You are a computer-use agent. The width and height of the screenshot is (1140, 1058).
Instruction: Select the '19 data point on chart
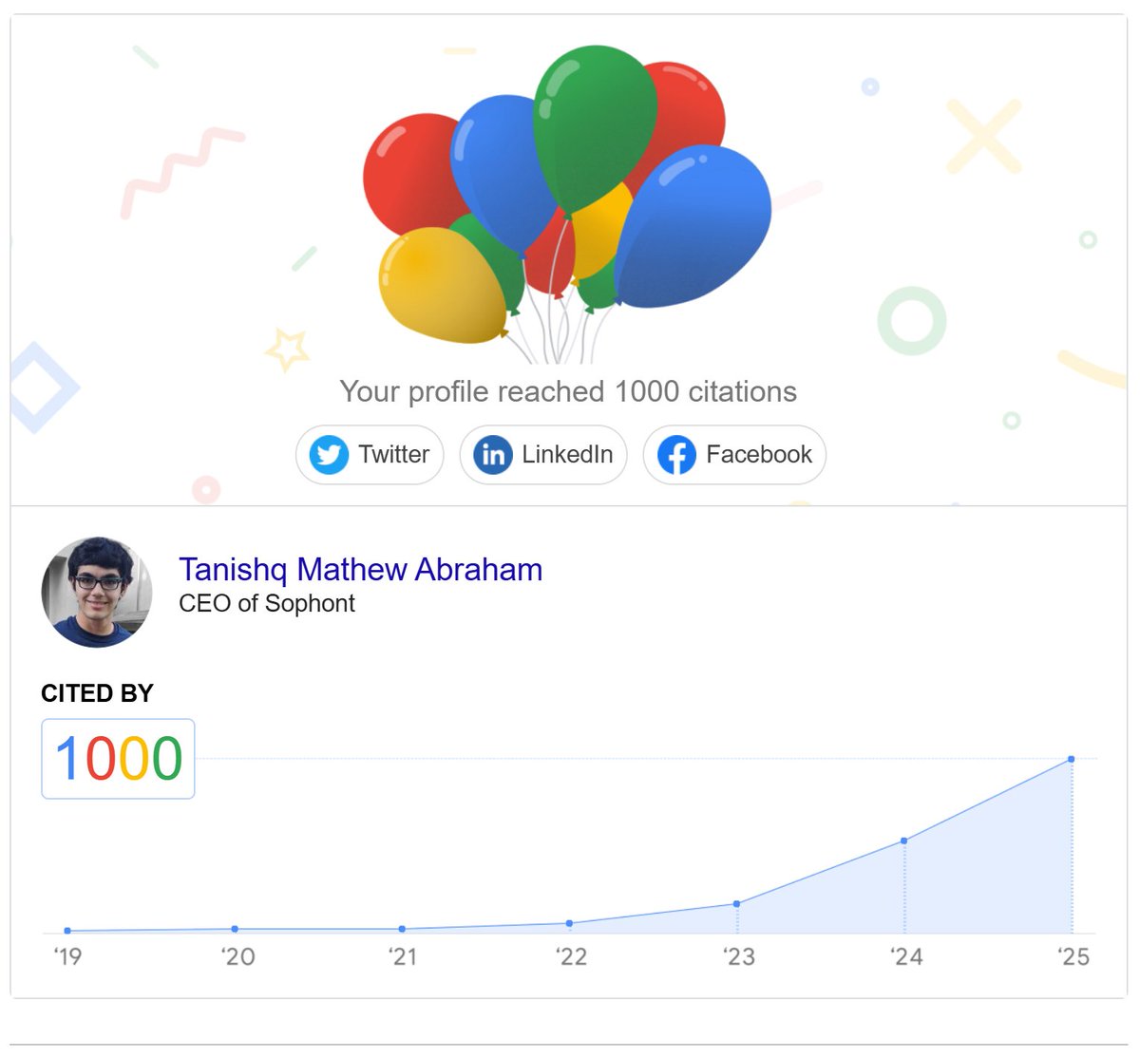click(67, 931)
